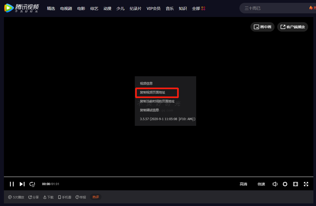Enter full screen mode
Viewport: 316px width, 206px height.
(x=306, y=184)
